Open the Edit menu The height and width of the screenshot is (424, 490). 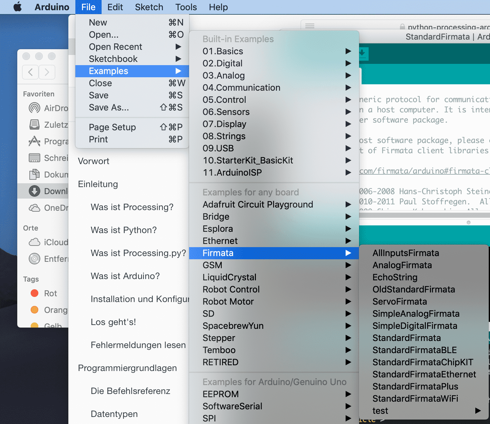pos(115,7)
